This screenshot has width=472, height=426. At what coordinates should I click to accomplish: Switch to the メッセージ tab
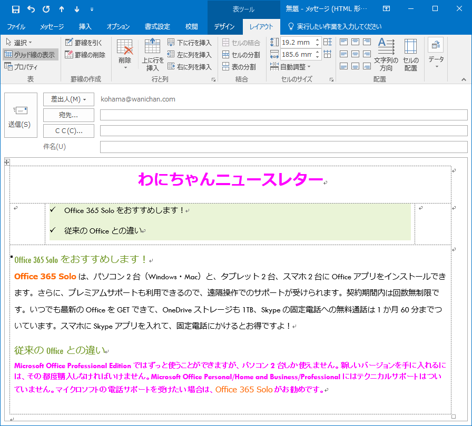tap(52, 27)
